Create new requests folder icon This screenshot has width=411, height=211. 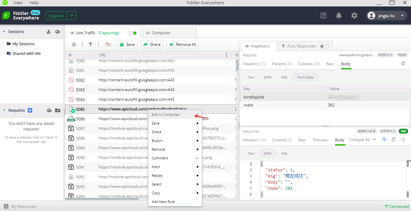click(x=58, y=110)
